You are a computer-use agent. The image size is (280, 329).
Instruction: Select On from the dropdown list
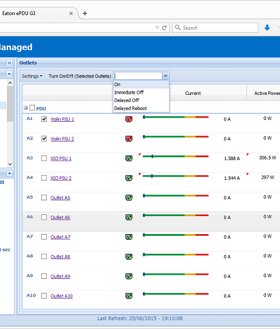pos(141,84)
